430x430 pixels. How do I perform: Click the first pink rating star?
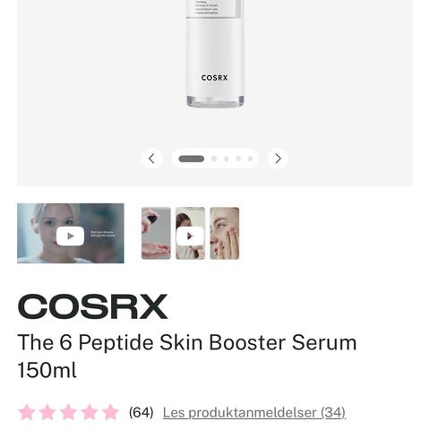click(27, 412)
